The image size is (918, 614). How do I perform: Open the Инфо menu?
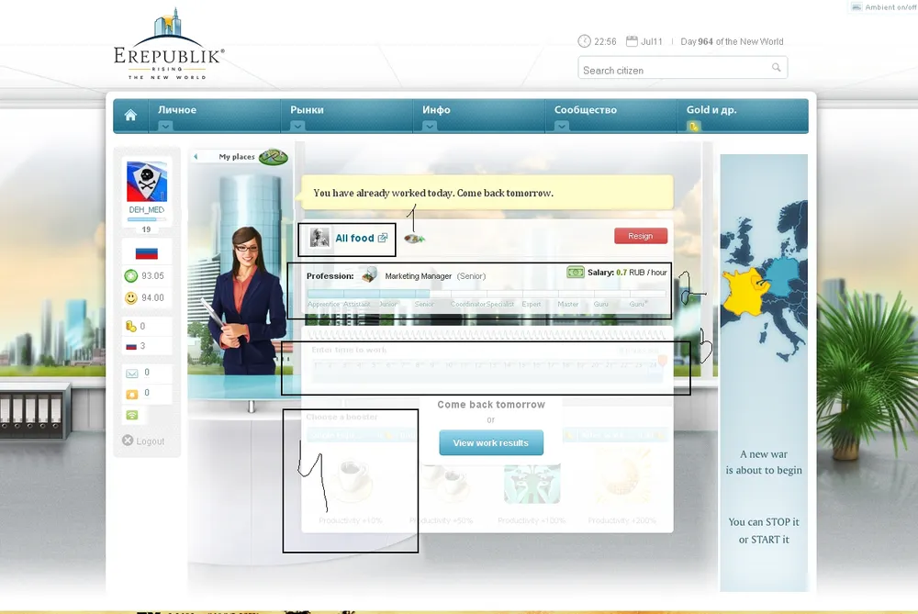(436, 109)
